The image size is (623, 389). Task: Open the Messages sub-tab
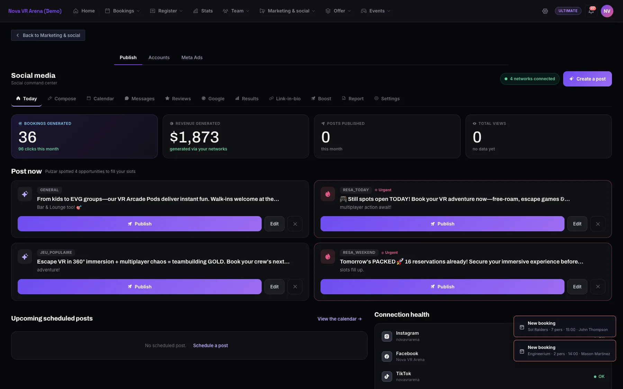139,99
